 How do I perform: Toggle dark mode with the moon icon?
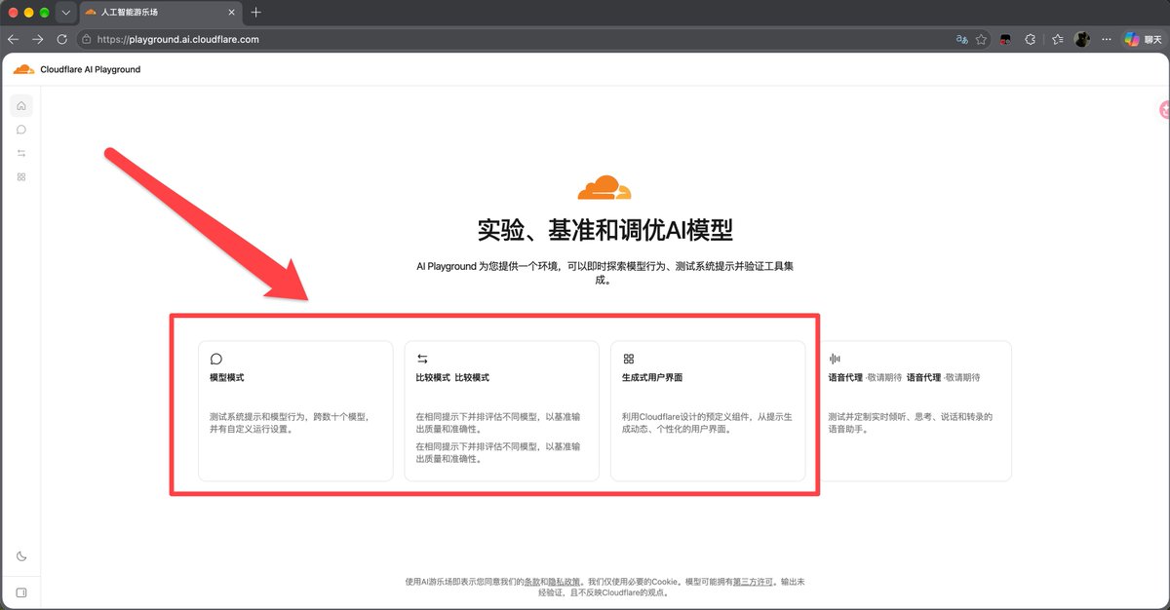point(21,556)
